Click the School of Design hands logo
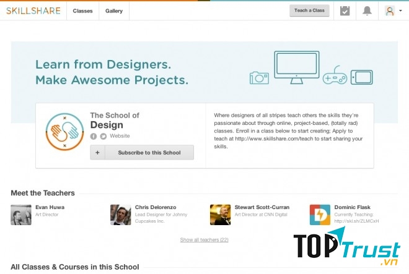The width and height of the screenshot is (409, 274). point(65,132)
